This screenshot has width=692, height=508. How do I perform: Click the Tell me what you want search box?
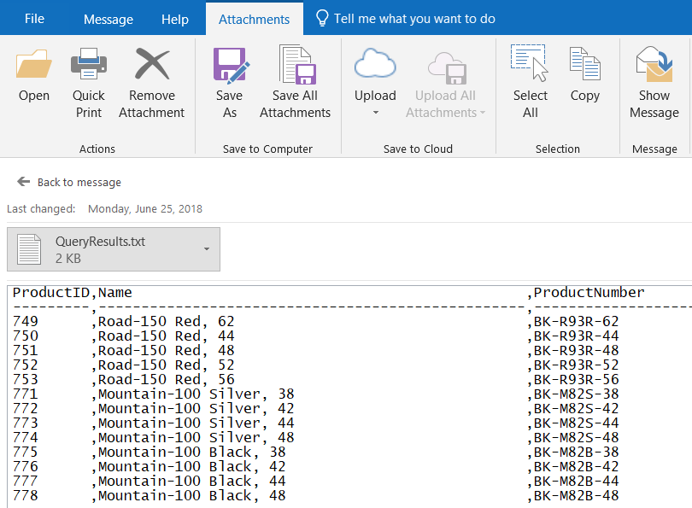point(413,19)
